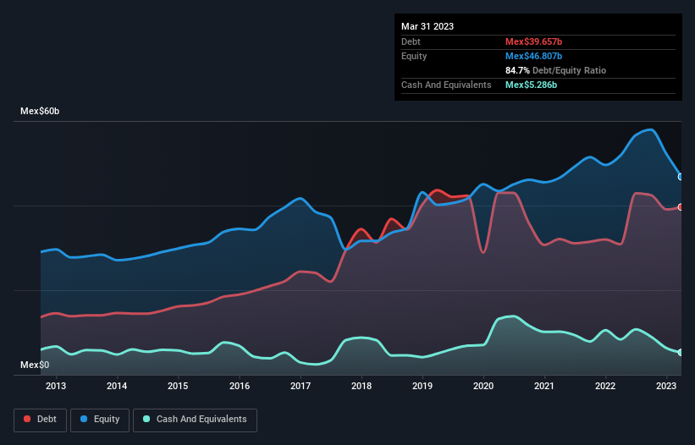Click the 84.7% Debt/Equity Ratio text
695x445 pixels.
(555, 70)
